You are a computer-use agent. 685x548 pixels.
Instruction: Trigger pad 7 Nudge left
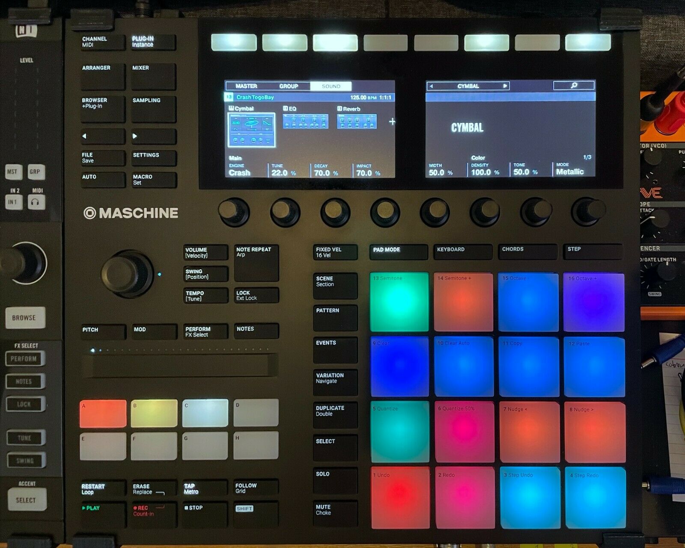[x=530, y=432]
